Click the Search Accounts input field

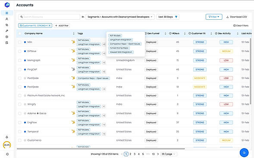[49, 17]
